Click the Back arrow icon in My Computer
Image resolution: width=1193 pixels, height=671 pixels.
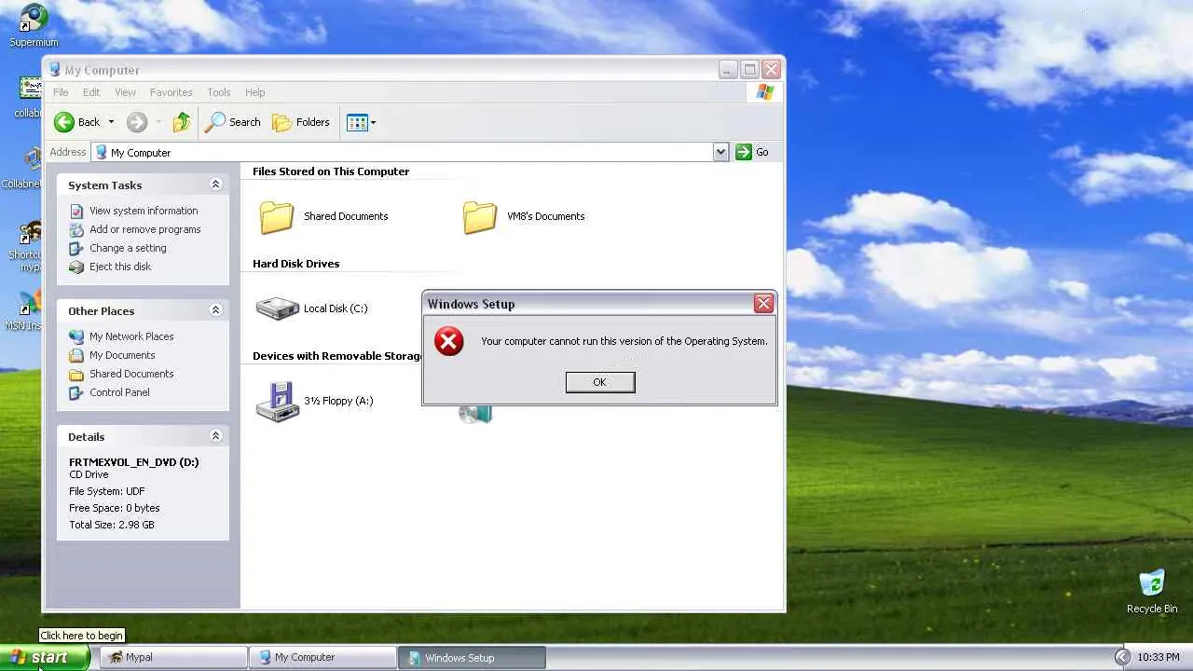[x=64, y=122]
